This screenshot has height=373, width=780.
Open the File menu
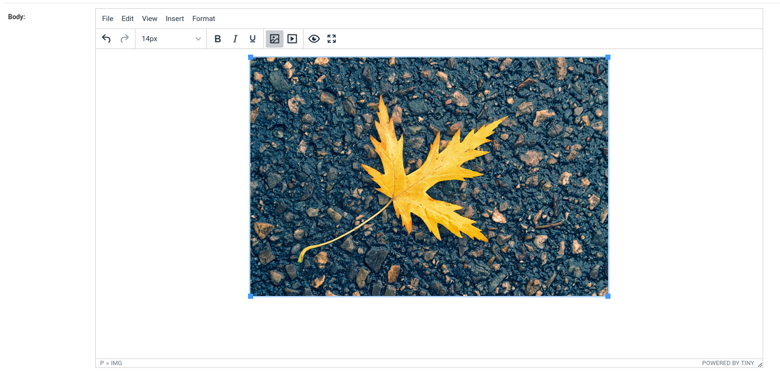click(107, 19)
